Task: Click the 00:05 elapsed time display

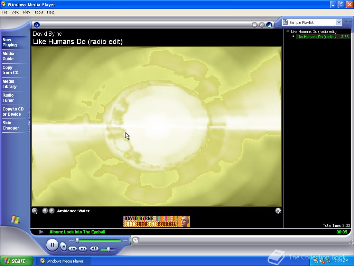Action: coord(342,232)
